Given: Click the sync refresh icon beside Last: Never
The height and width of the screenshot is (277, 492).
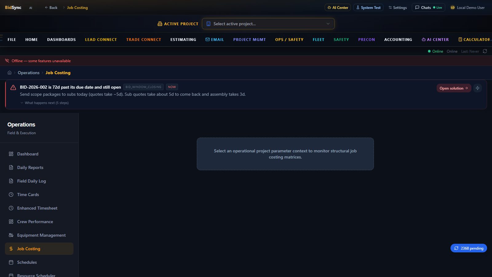Looking at the screenshot, I should [x=485, y=51].
